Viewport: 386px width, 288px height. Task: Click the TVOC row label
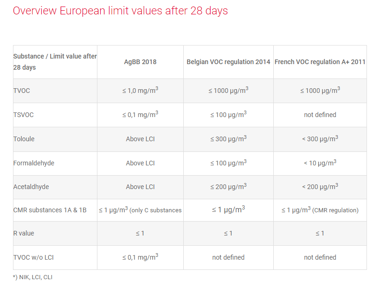click(22, 91)
